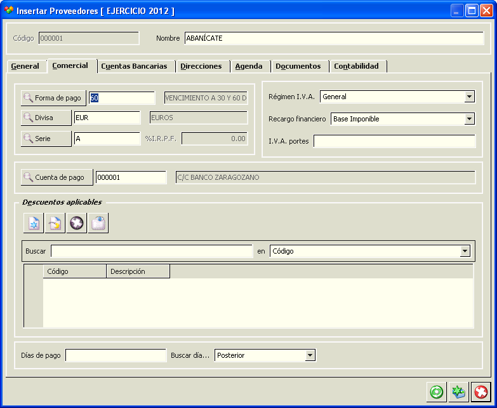497x408 pixels.
Task: Click the I.V.A. portes input field
Action: tap(395, 141)
